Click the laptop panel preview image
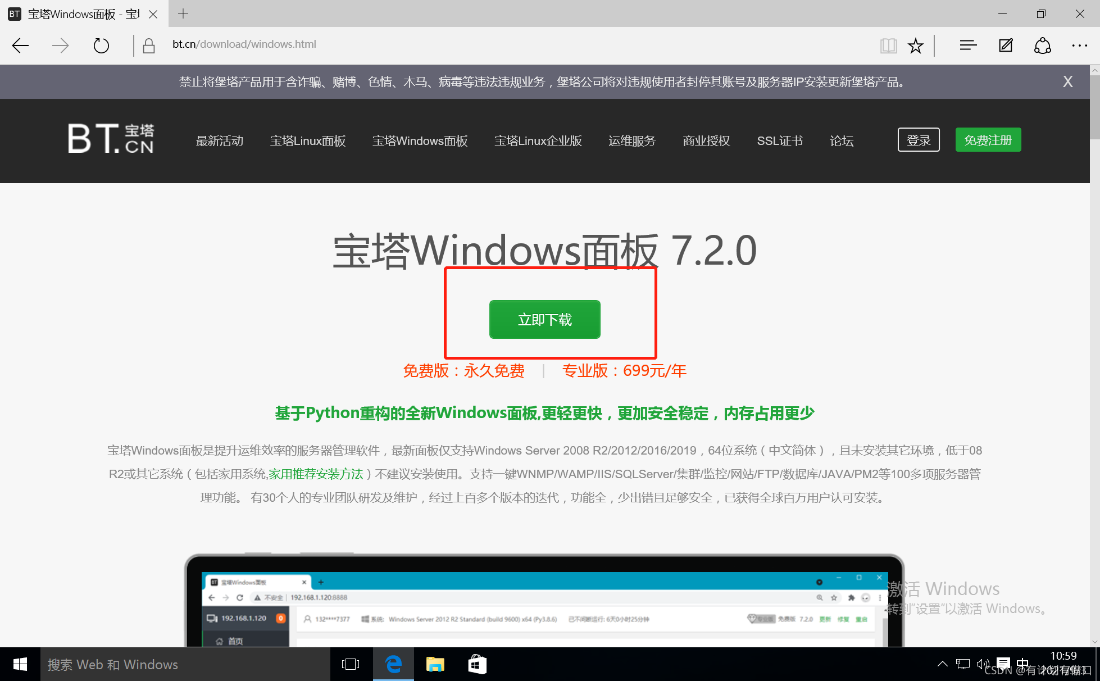The image size is (1100, 681). [x=544, y=600]
